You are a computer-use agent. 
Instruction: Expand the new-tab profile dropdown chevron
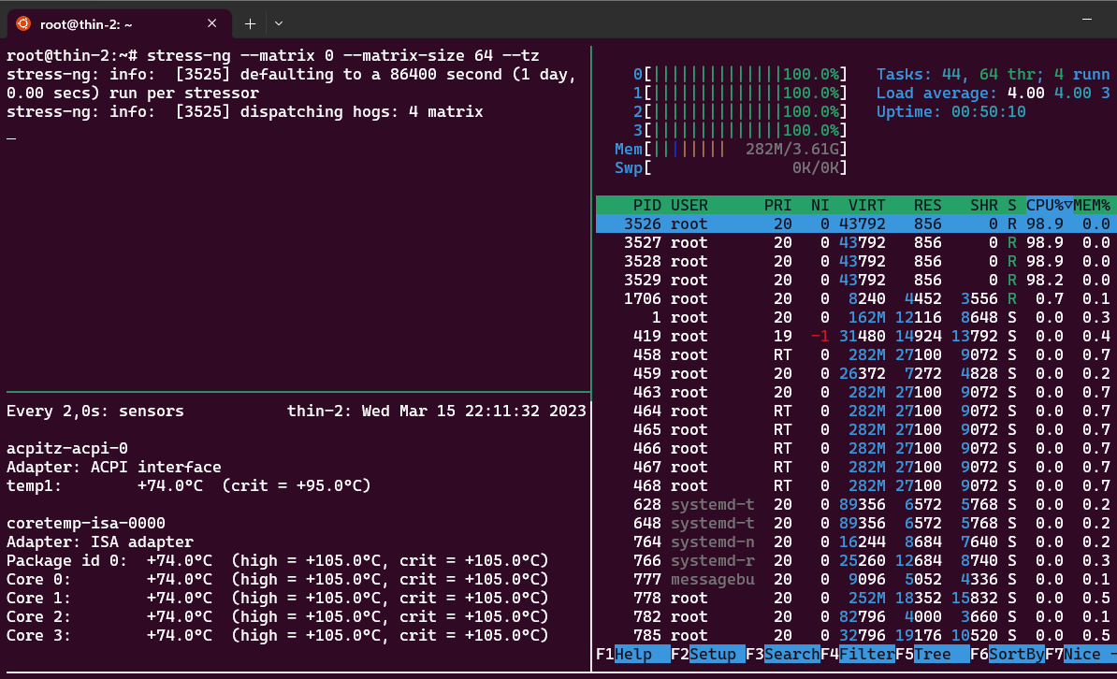point(279,23)
